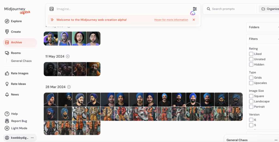Click the plus icon beside 11 May 2024
Viewport: 279px width, 142px height.
click(x=68, y=56)
